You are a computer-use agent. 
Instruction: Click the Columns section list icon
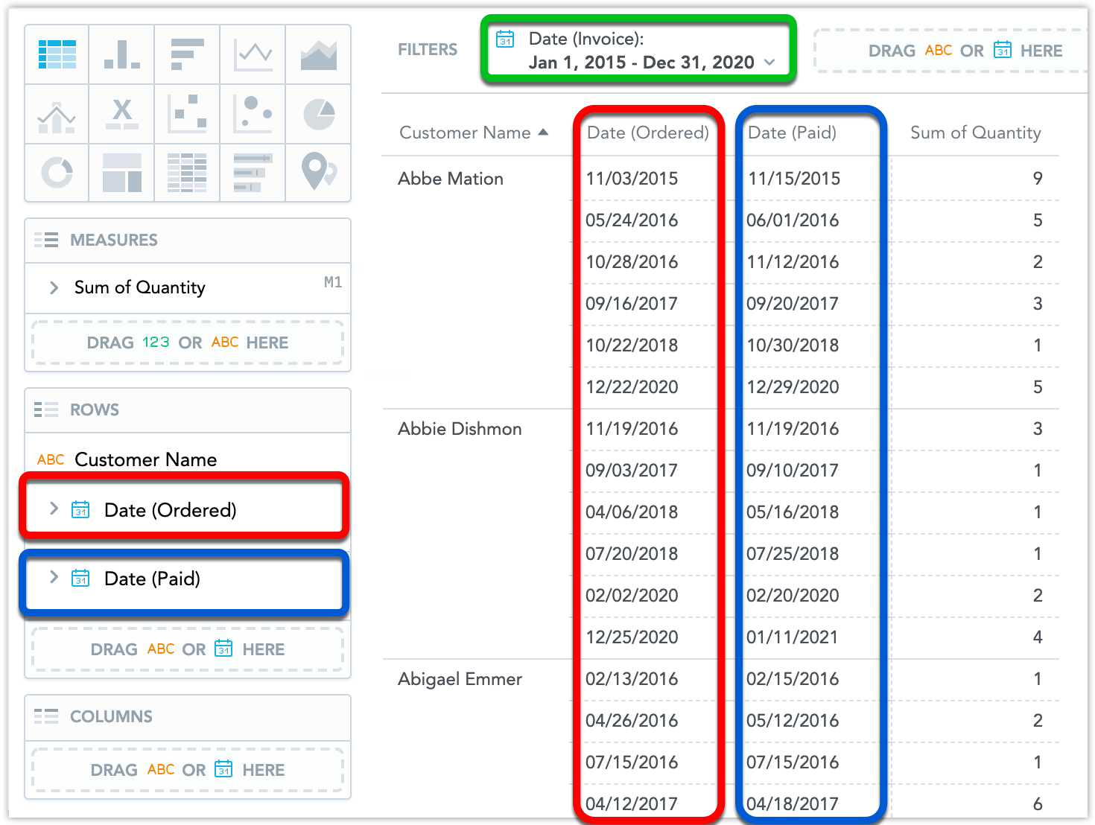[46, 716]
